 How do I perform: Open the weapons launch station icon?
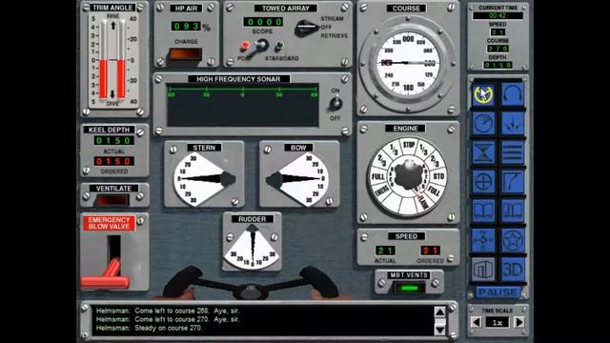click(513, 124)
